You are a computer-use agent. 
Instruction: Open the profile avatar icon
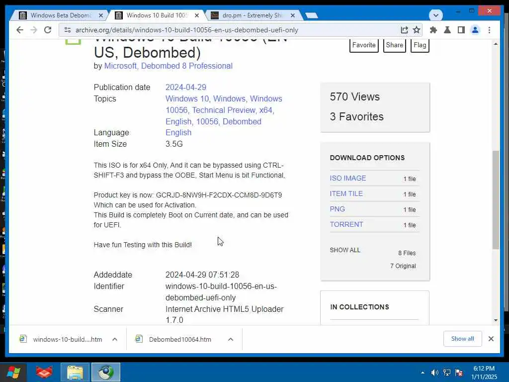(x=475, y=30)
